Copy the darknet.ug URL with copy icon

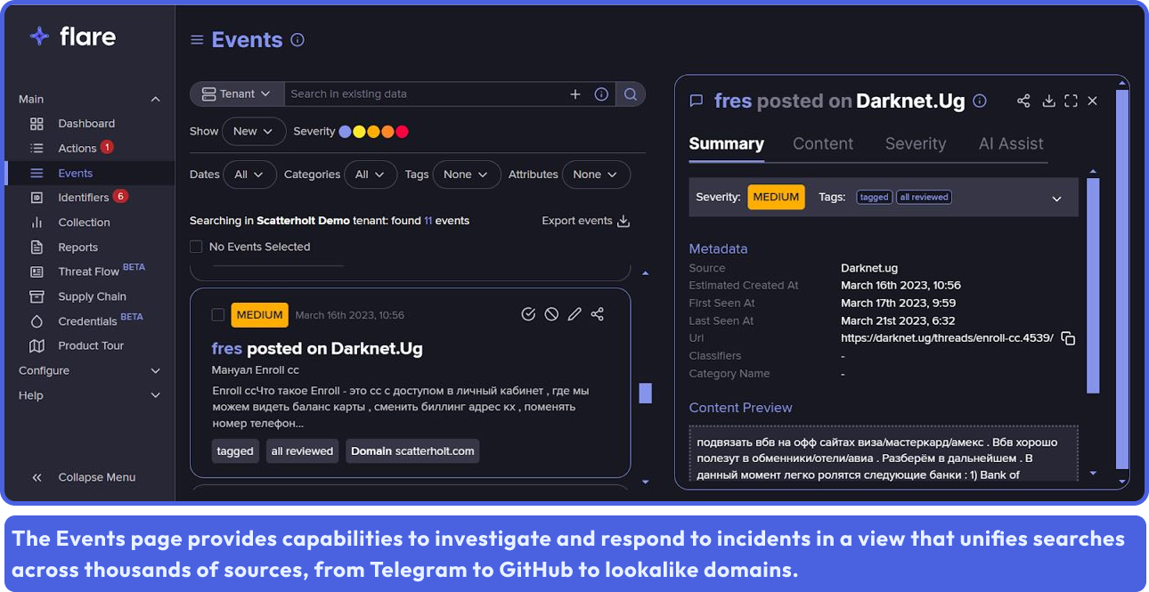pos(1068,338)
